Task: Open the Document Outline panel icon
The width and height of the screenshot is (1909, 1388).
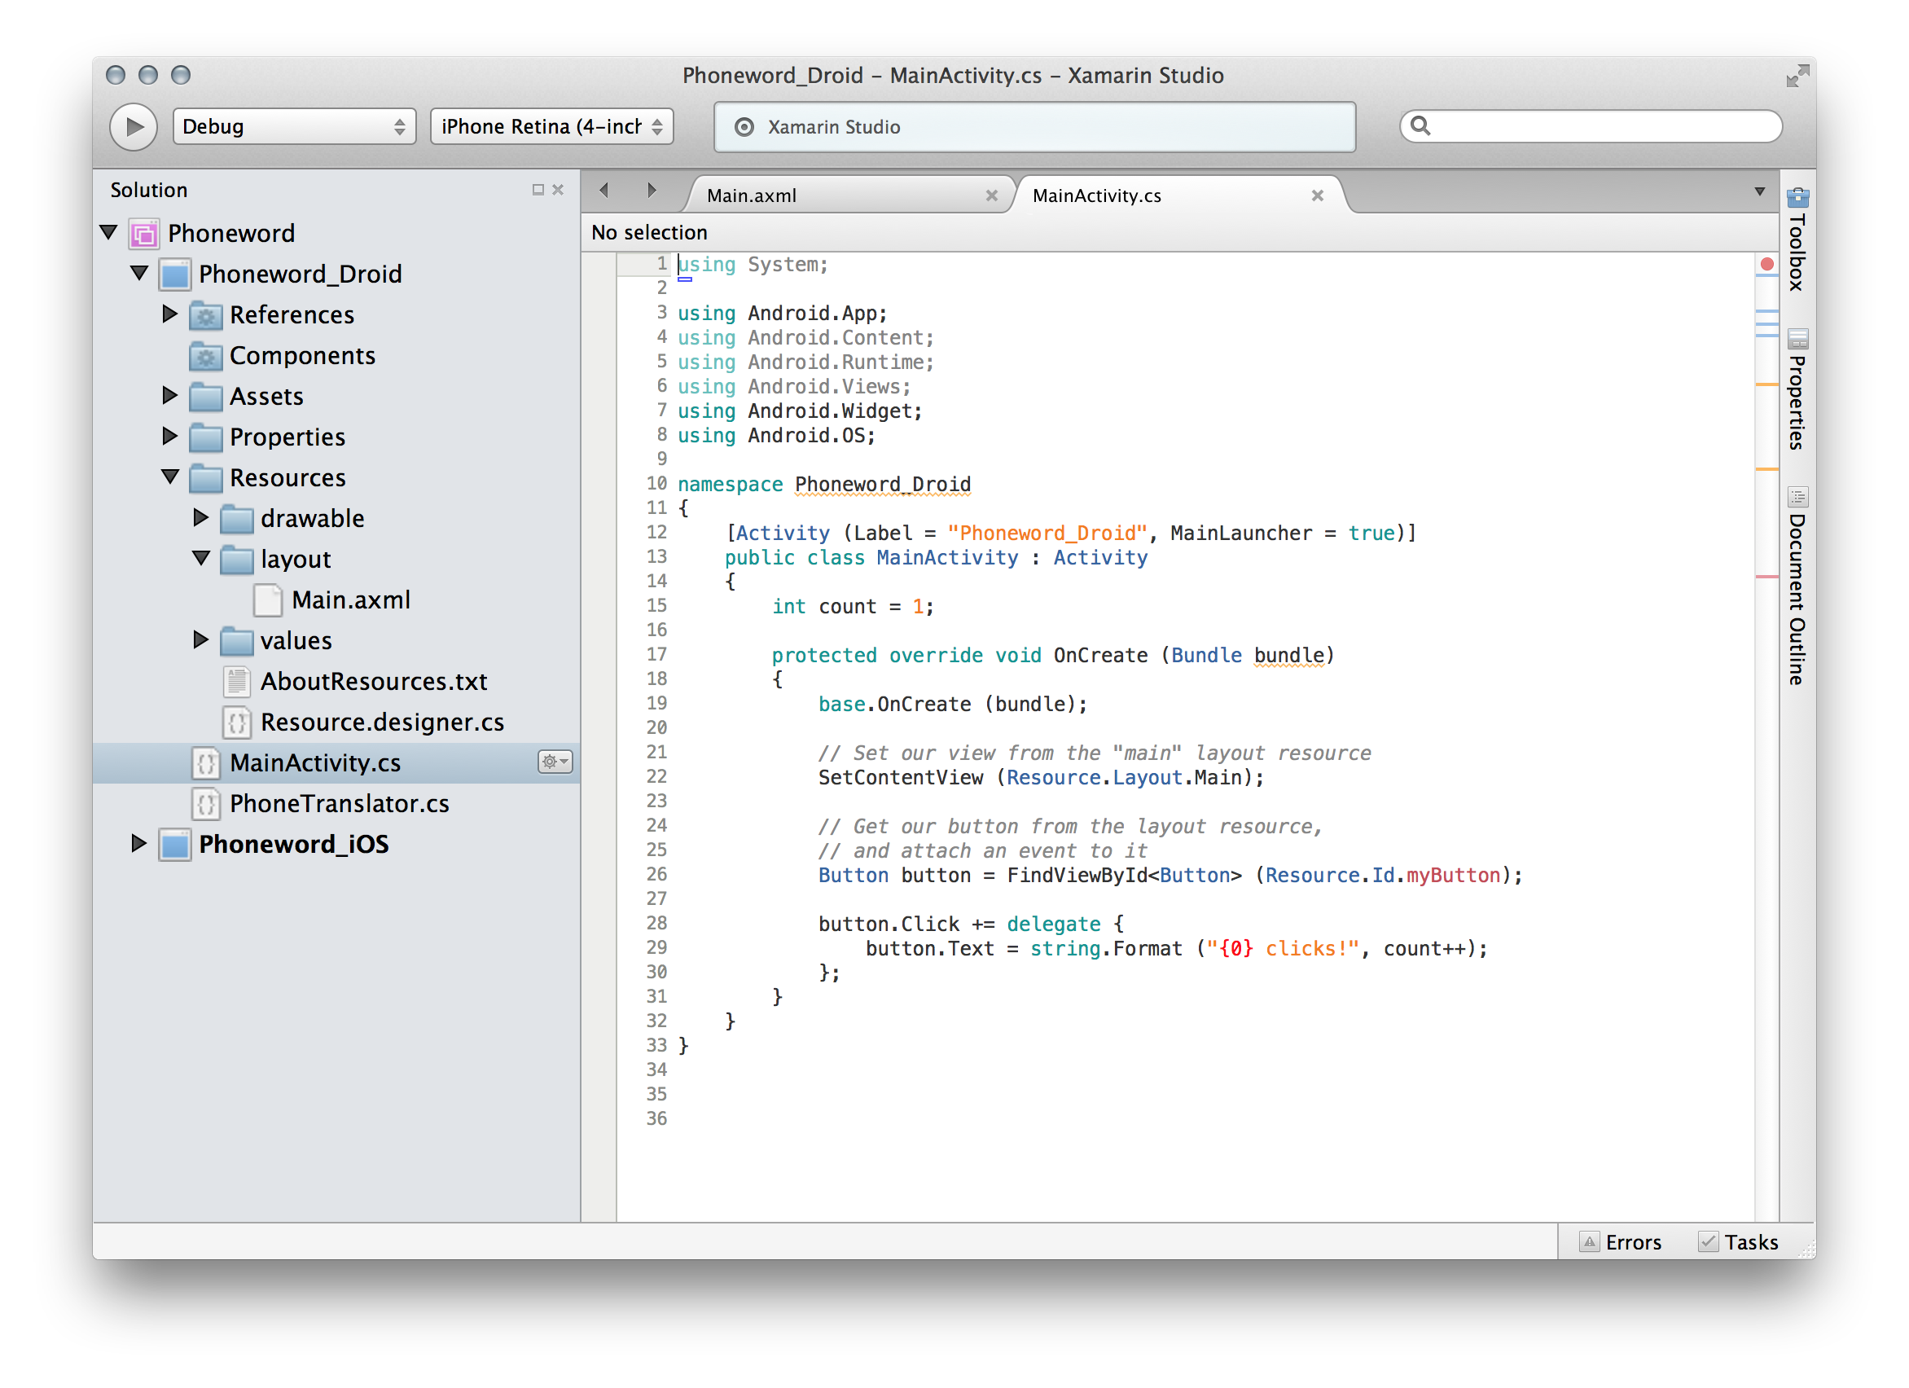Action: click(1798, 497)
